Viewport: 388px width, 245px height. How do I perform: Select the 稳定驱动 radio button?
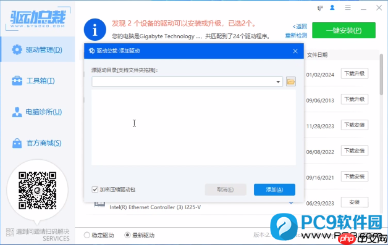[87, 235]
